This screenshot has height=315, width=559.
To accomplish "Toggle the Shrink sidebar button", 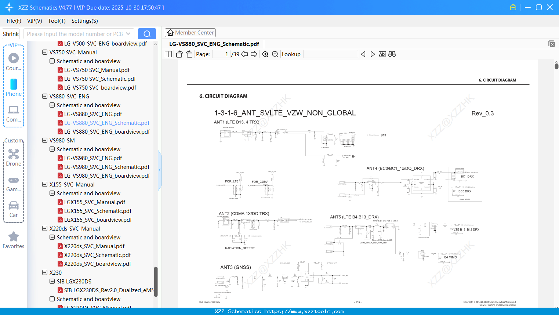I will (11, 33).
